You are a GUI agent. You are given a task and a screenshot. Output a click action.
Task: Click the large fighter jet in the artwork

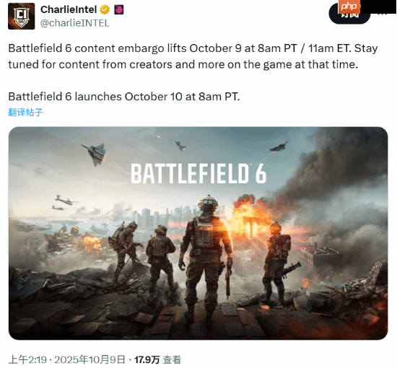click(94, 154)
